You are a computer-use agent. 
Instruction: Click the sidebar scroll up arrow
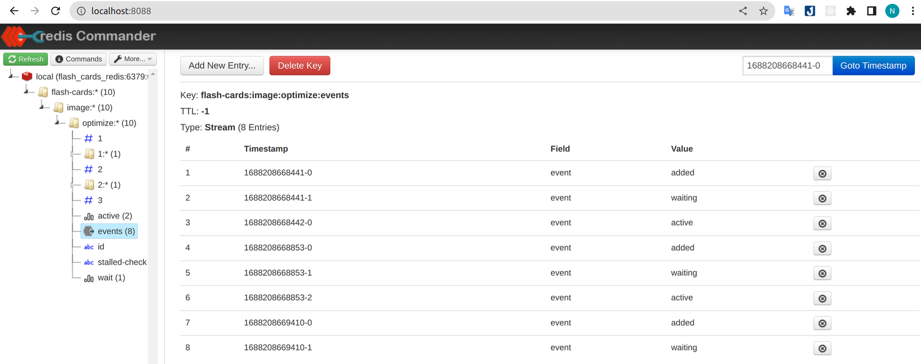pyautogui.click(x=153, y=74)
